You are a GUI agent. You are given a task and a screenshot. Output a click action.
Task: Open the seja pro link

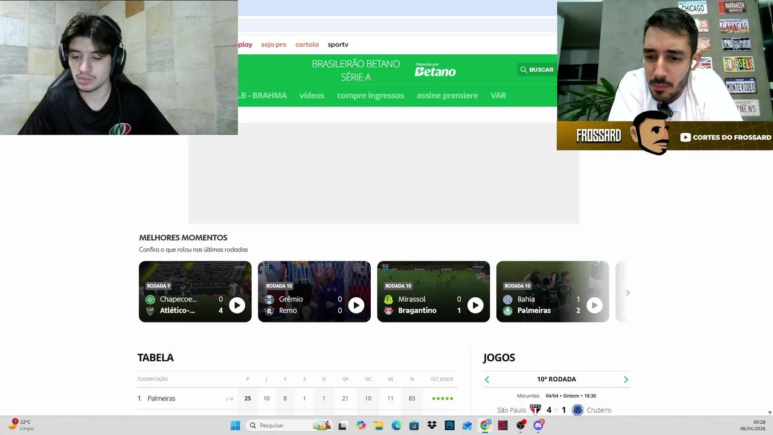pos(274,45)
